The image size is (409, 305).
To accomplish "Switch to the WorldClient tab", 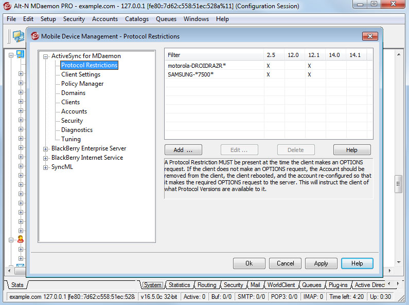I will coord(281,285).
